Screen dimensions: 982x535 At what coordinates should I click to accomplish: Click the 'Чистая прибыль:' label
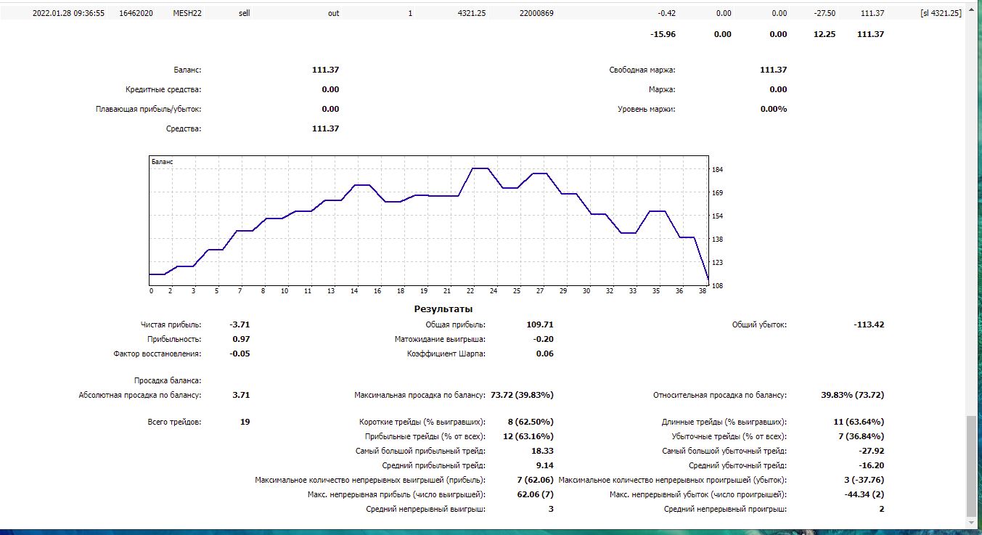[x=171, y=324]
